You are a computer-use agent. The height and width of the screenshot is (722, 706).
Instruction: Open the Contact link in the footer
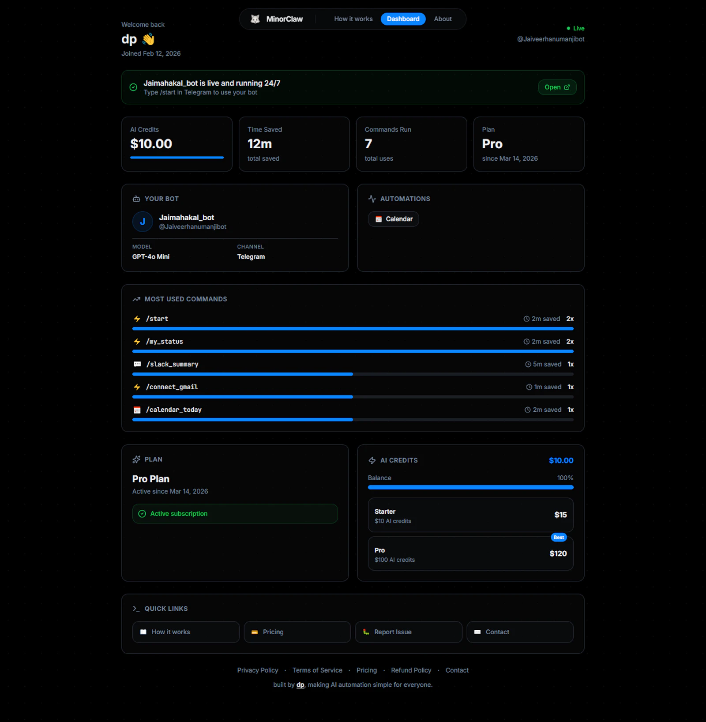457,670
